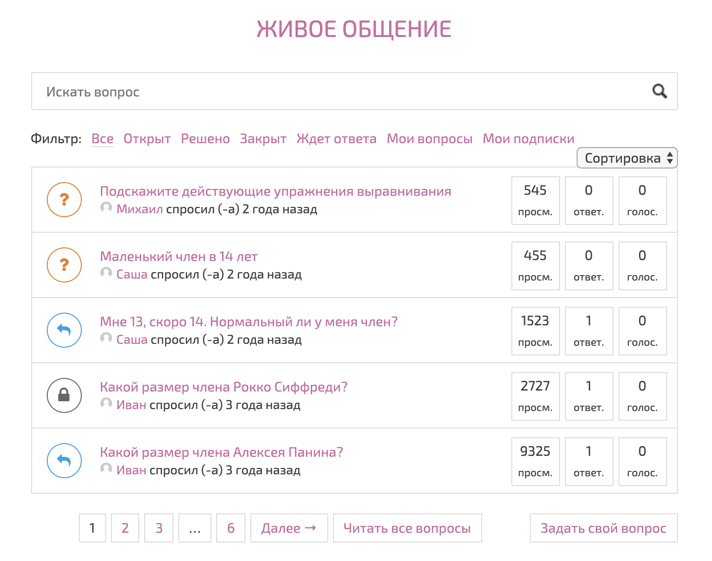Viewport: 712px width, 561px height.
Task: Click the orange question-mark icon on the 455-view row
Action: click(x=64, y=265)
